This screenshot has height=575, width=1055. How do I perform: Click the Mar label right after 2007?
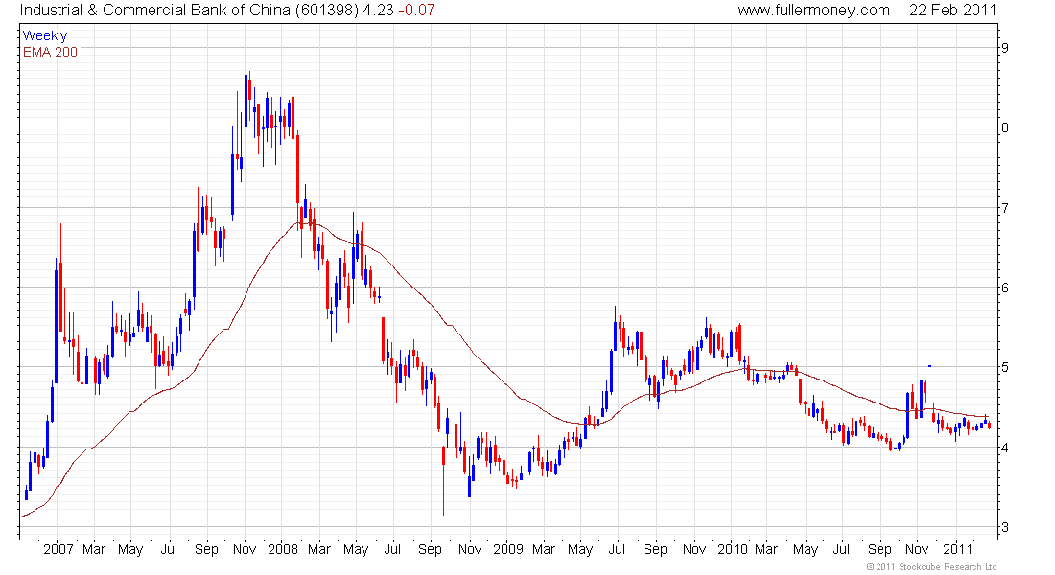(x=94, y=549)
